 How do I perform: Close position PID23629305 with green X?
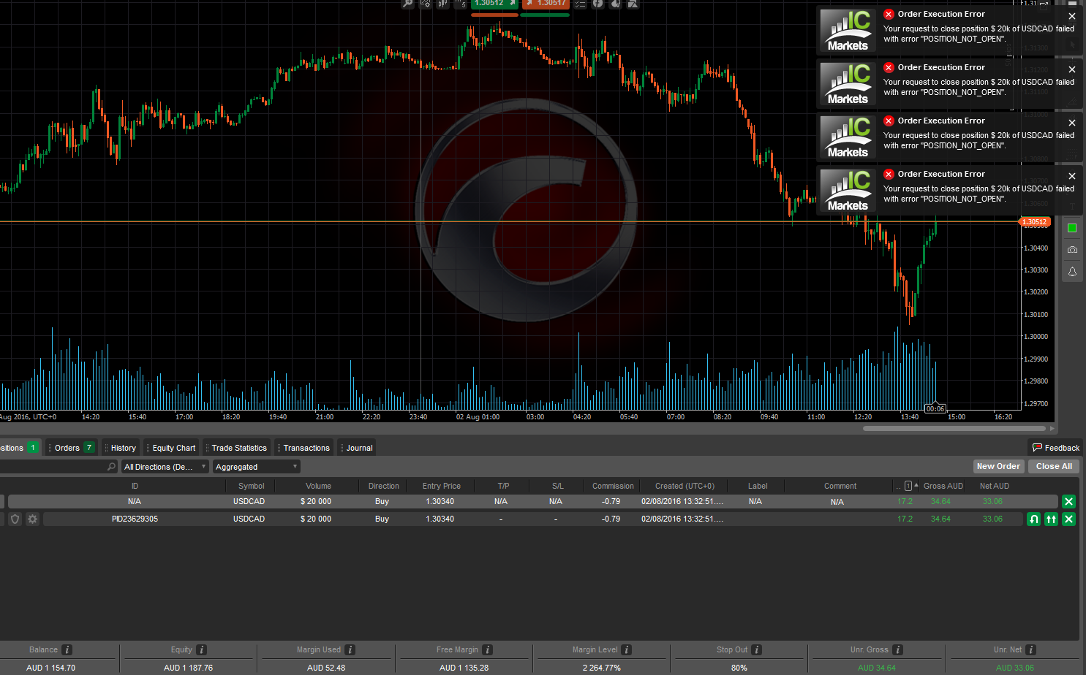(1068, 519)
